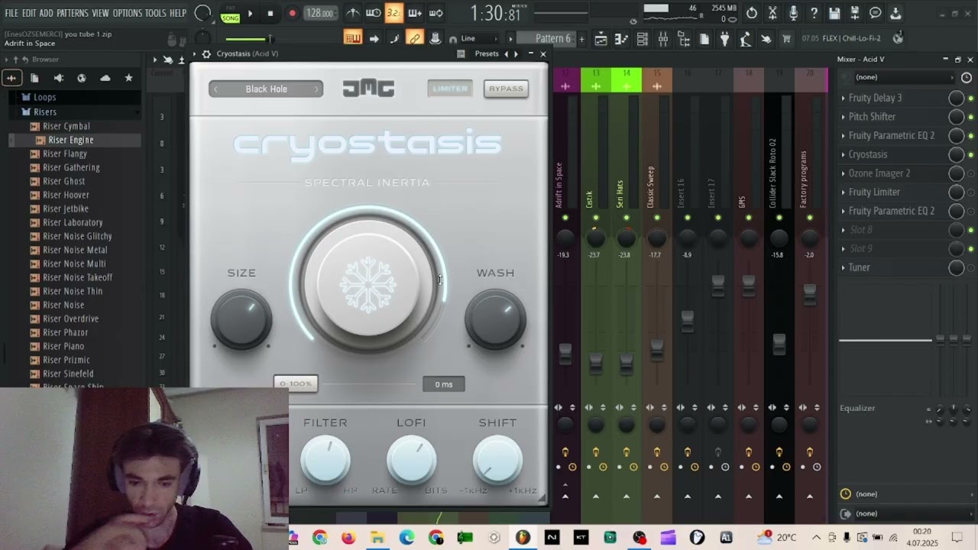The height and width of the screenshot is (550, 978).
Task: Click the microphone recording icon in toolbar
Action: (793, 13)
